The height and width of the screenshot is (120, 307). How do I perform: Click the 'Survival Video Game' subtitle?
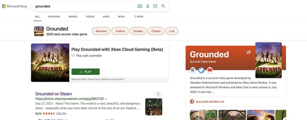203,62
